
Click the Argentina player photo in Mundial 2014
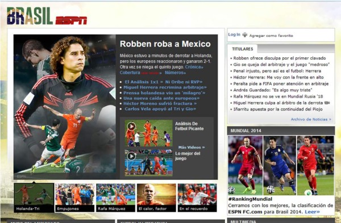pos(280,165)
